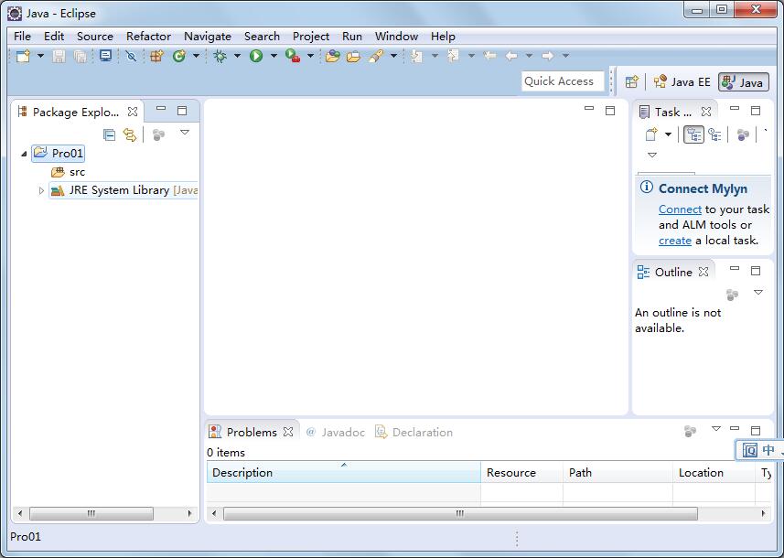Click Collapse All in Package Explorer
This screenshot has width=784, height=558.
pos(109,134)
